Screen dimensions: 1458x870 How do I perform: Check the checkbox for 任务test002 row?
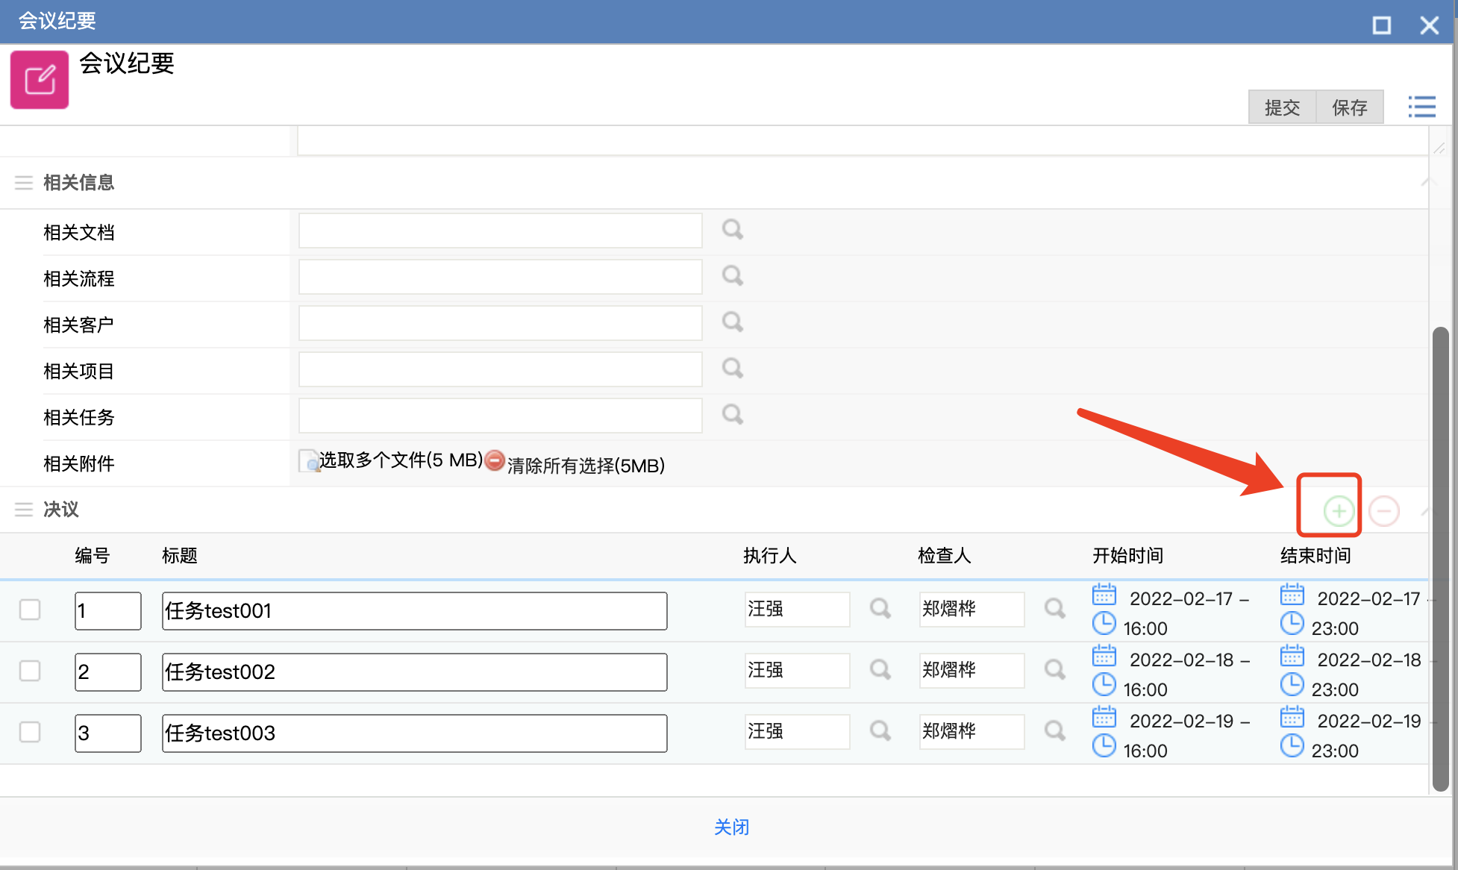(x=30, y=671)
